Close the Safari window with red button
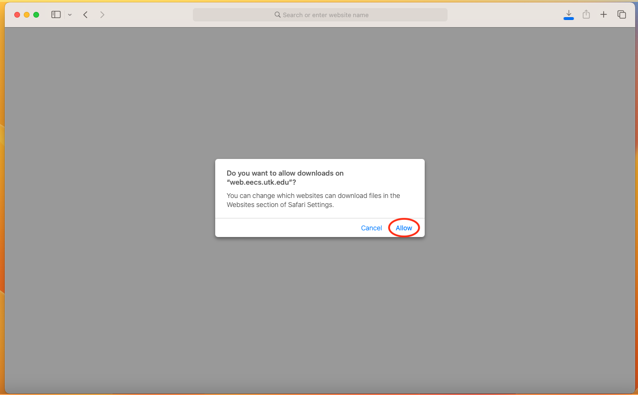The width and height of the screenshot is (638, 395). pyautogui.click(x=17, y=15)
